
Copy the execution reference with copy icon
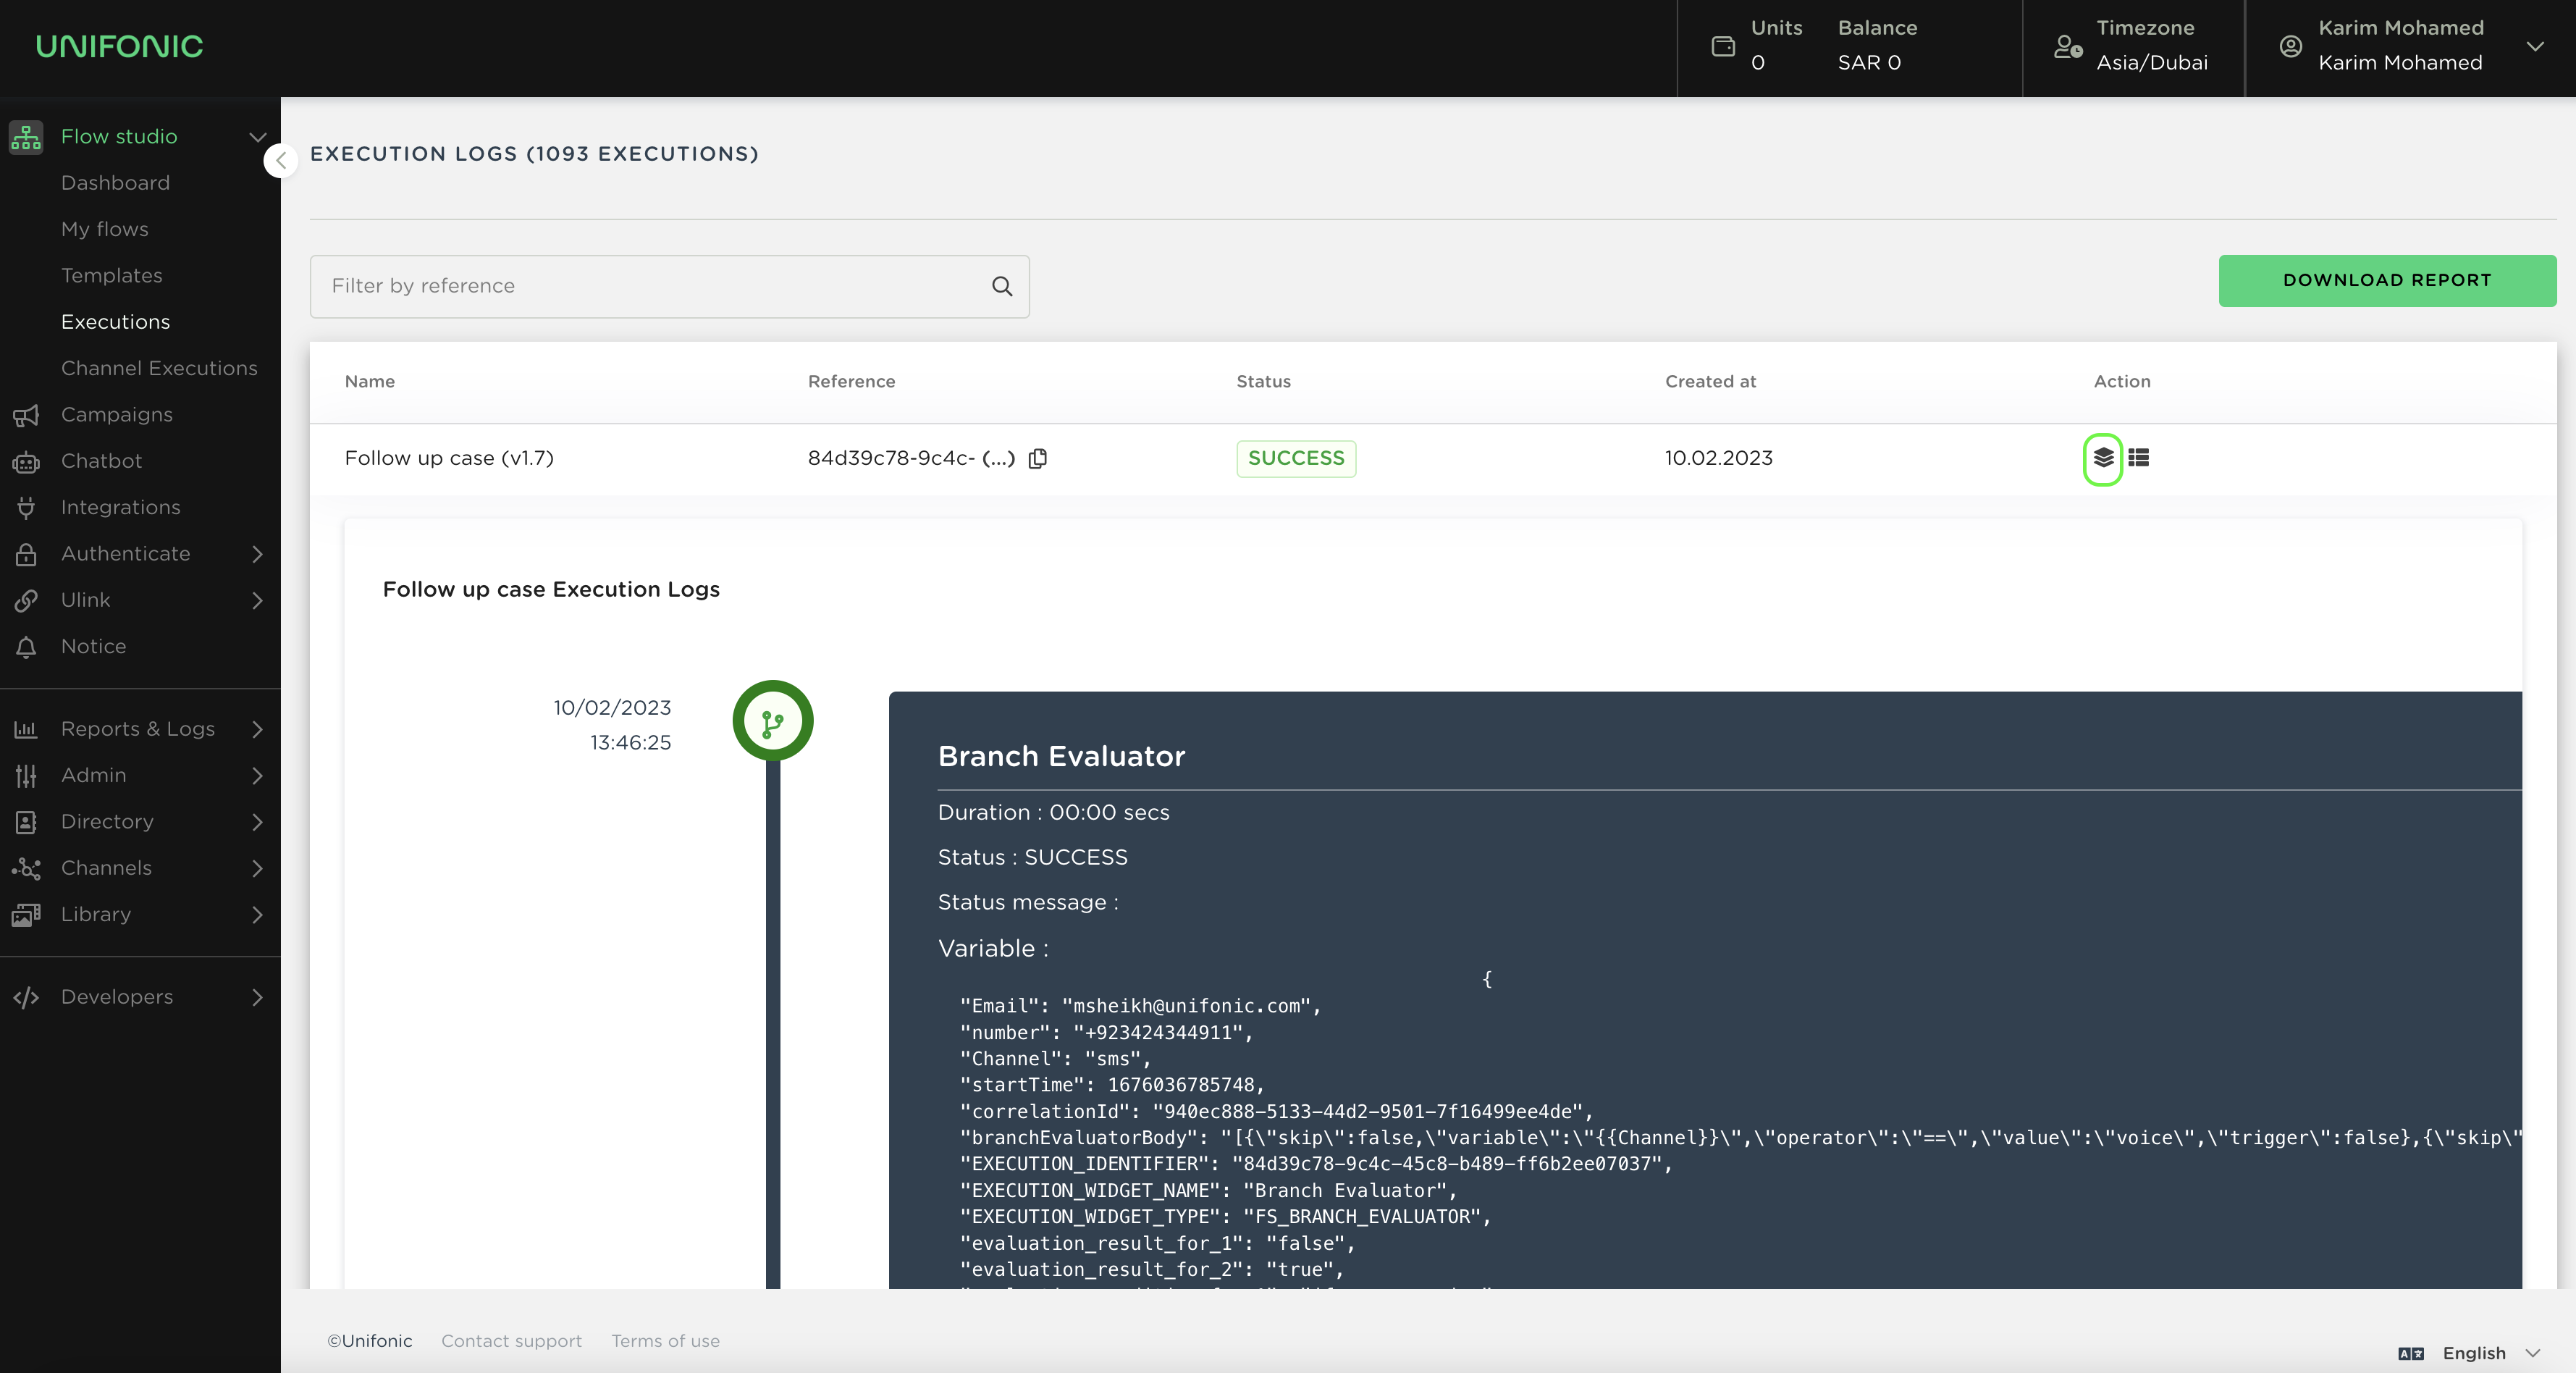click(x=1038, y=458)
